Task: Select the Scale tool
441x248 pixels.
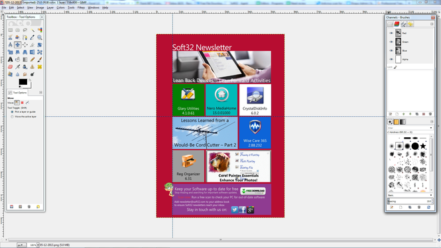Action: coord(11,52)
